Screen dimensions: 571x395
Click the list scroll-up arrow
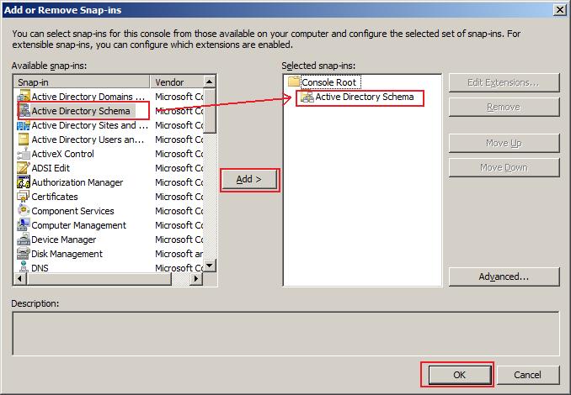click(210, 82)
